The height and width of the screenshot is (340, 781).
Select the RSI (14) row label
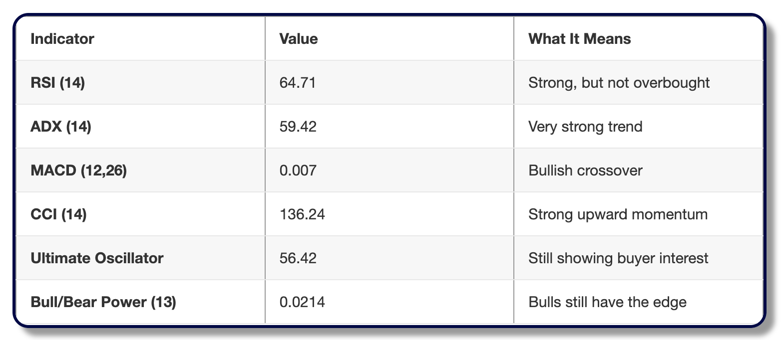[58, 83]
